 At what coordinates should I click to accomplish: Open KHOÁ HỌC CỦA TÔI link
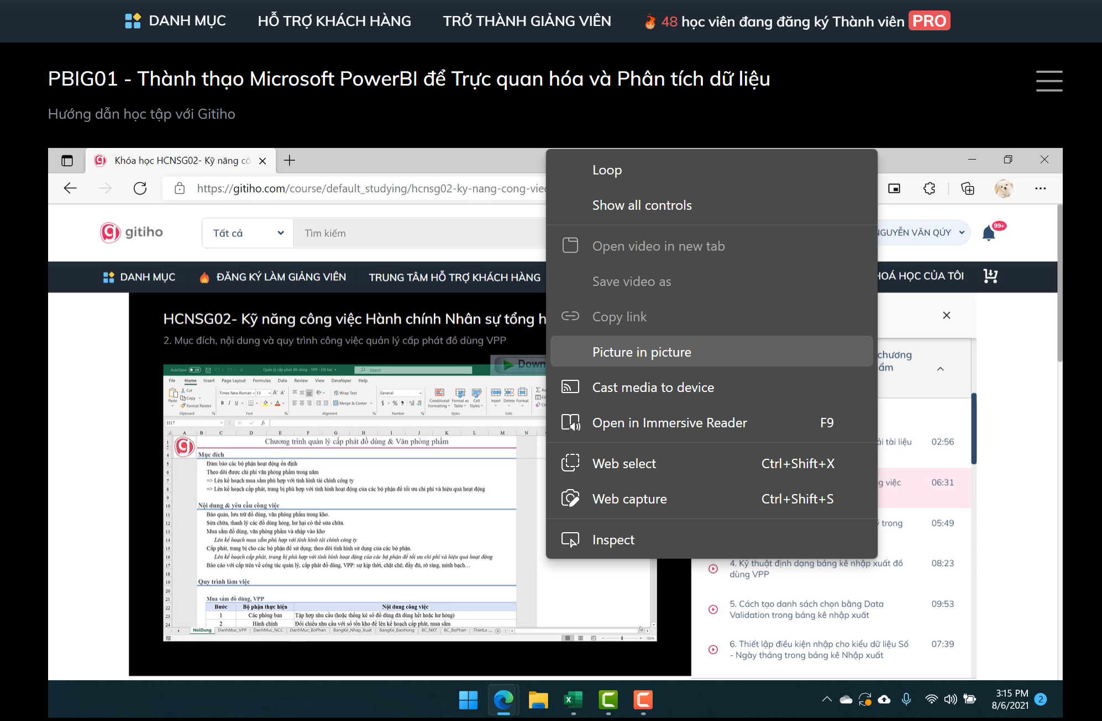pyautogui.click(x=921, y=276)
